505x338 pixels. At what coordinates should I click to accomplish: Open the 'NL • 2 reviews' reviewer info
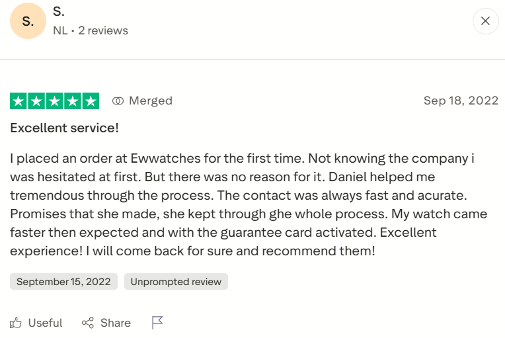tap(91, 30)
